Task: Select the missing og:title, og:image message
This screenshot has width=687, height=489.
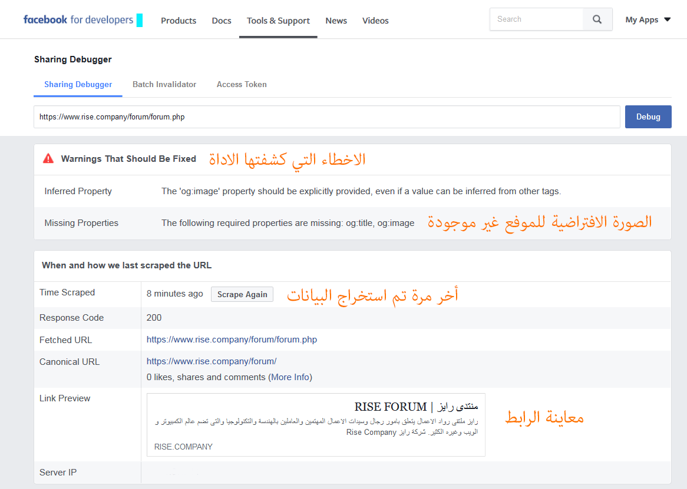Action: point(288,223)
